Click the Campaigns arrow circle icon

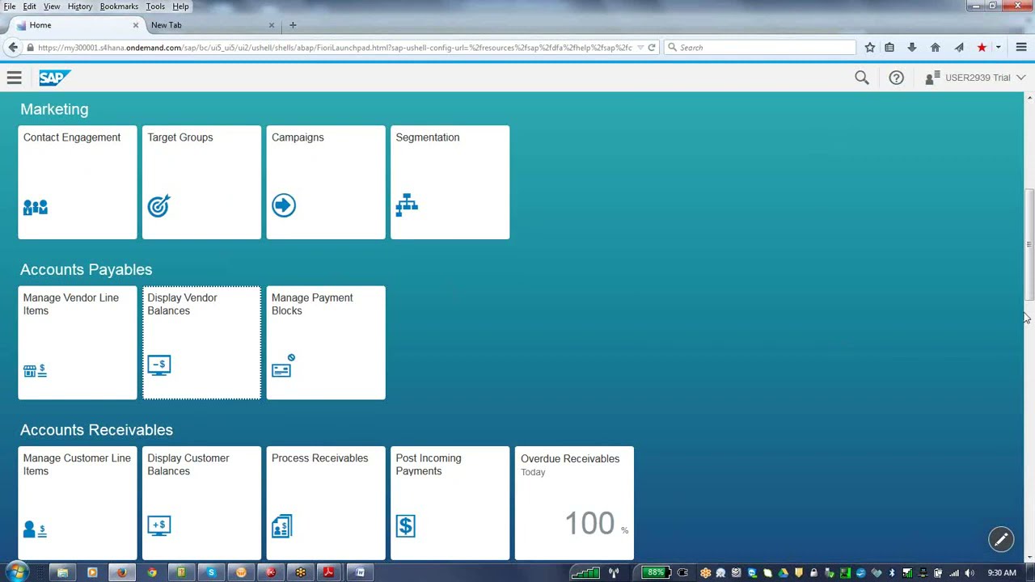tap(284, 205)
